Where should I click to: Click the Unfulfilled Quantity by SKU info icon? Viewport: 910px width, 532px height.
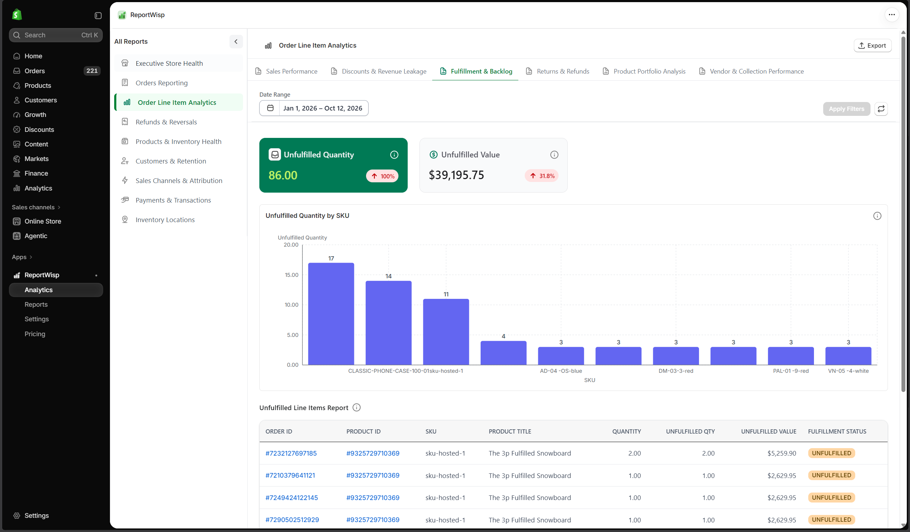pyautogui.click(x=877, y=216)
